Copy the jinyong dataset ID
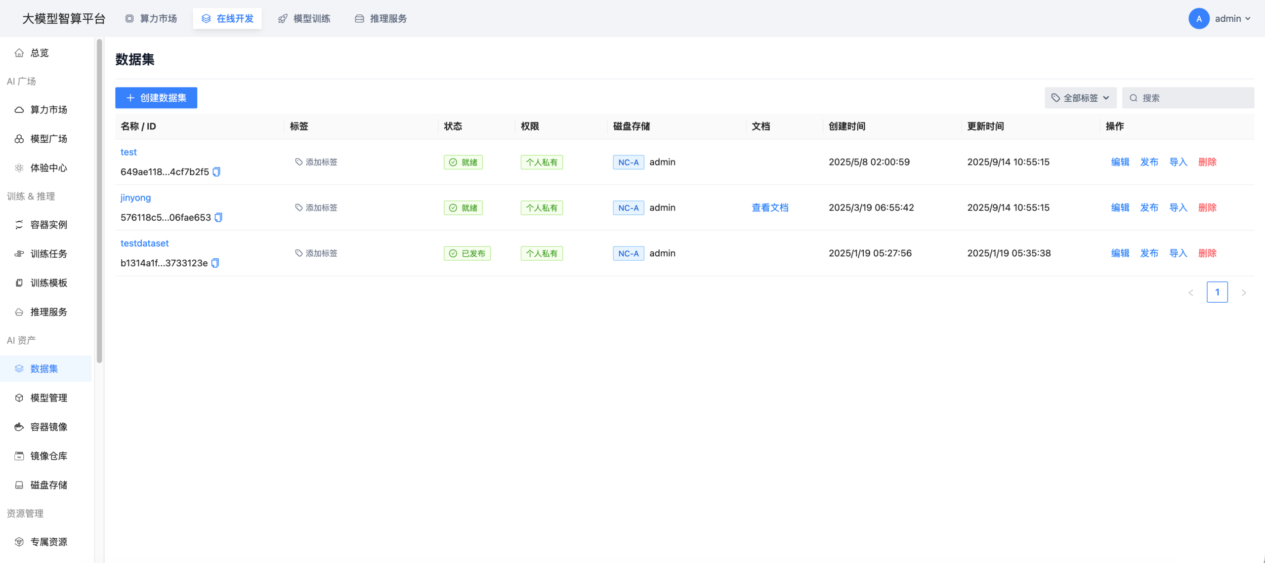Screen dimensions: 1265x563 tap(218, 217)
